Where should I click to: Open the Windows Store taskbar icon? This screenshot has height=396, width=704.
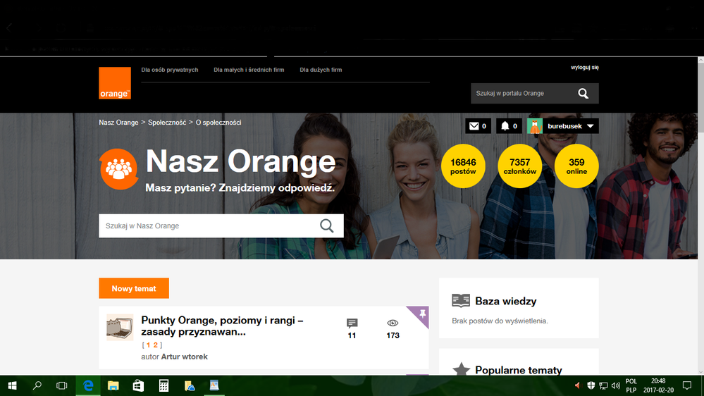(x=138, y=385)
